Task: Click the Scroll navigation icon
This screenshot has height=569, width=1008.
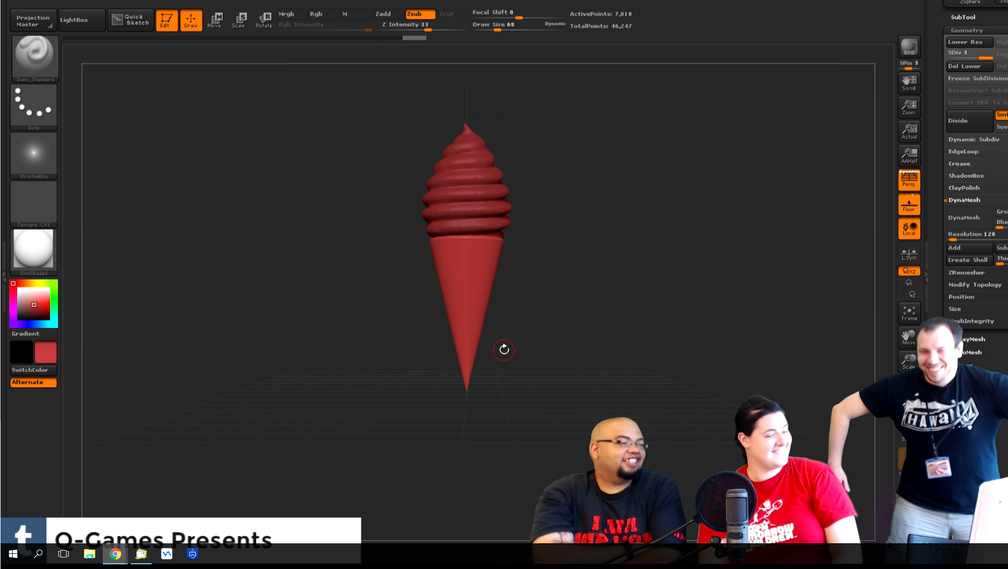Action: point(909,83)
